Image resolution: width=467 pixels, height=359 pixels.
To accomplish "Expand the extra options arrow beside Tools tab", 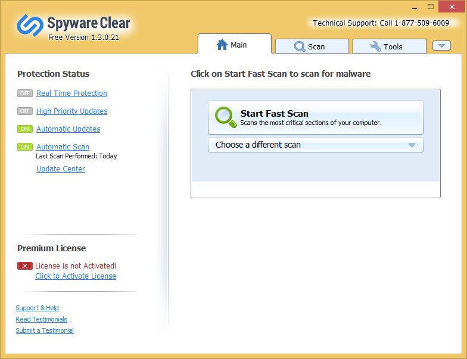I will (441, 46).
